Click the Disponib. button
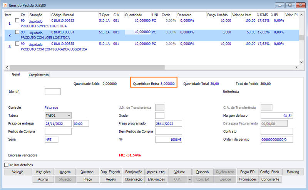Image resolution: width=308 pixels, height=190 pixels. pos(203,172)
